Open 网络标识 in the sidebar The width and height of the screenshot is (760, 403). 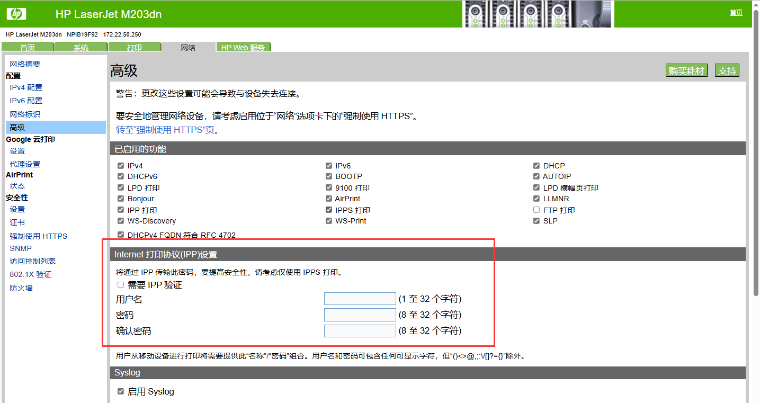pyautogui.click(x=25, y=114)
